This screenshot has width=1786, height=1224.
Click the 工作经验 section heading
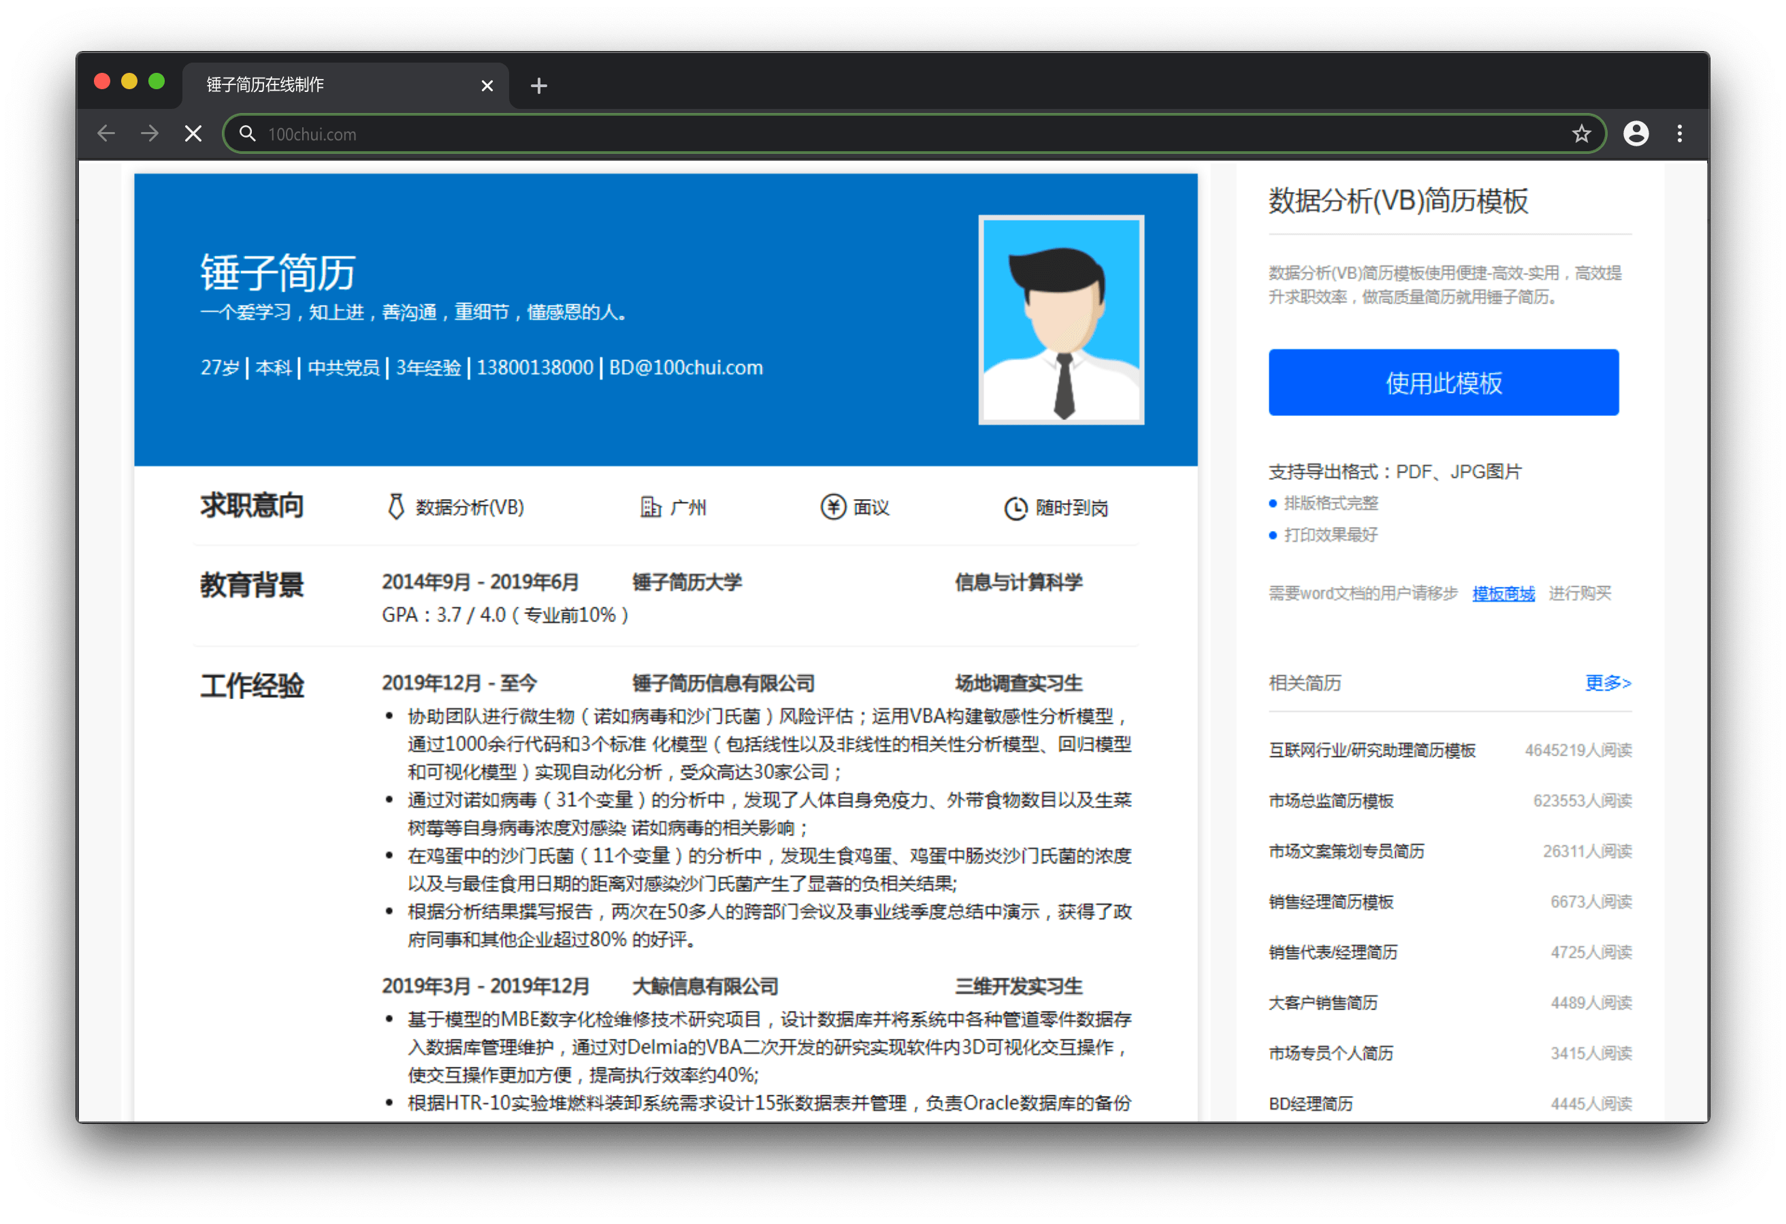point(252,686)
